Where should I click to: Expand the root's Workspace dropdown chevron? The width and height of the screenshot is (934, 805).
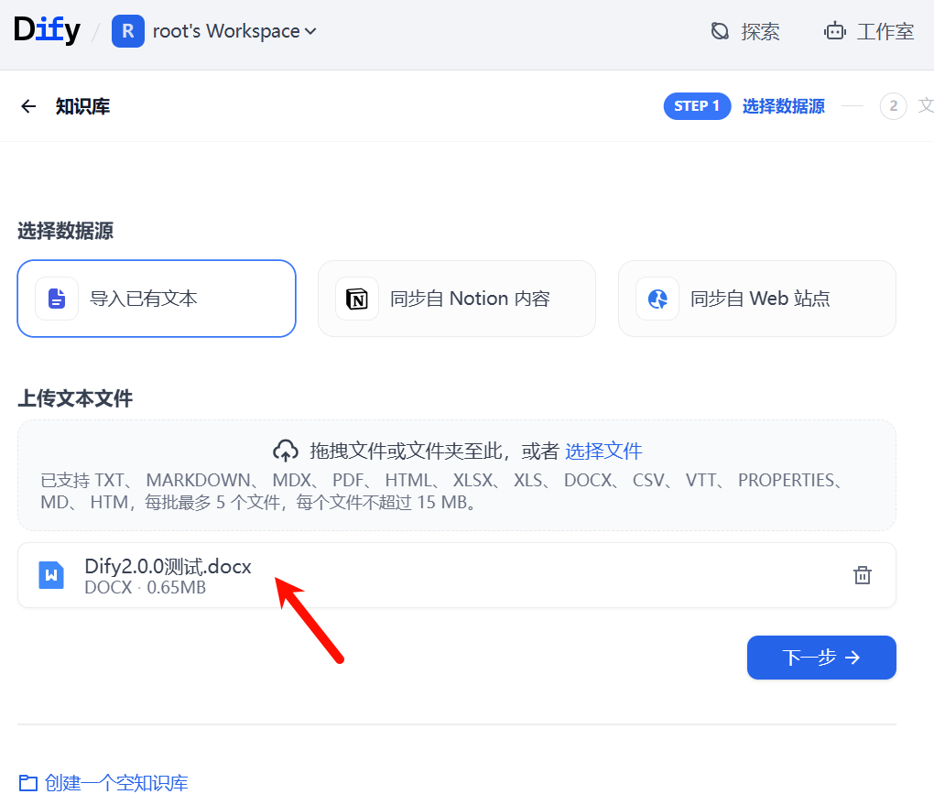click(x=310, y=31)
